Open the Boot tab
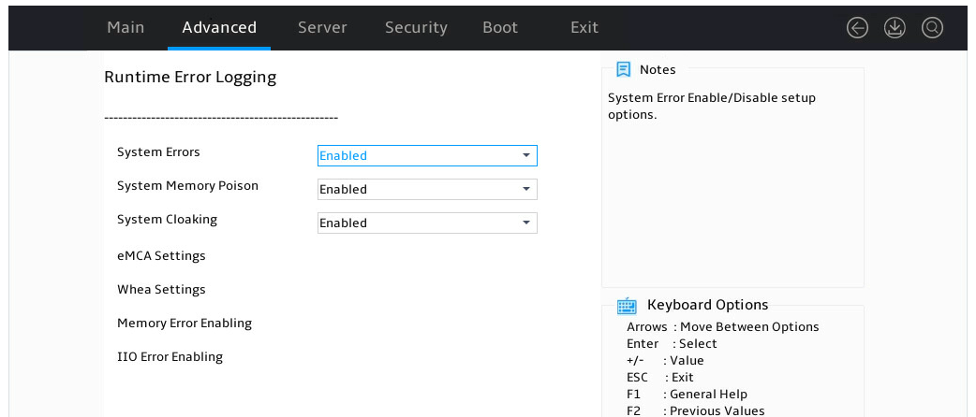 [x=500, y=27]
